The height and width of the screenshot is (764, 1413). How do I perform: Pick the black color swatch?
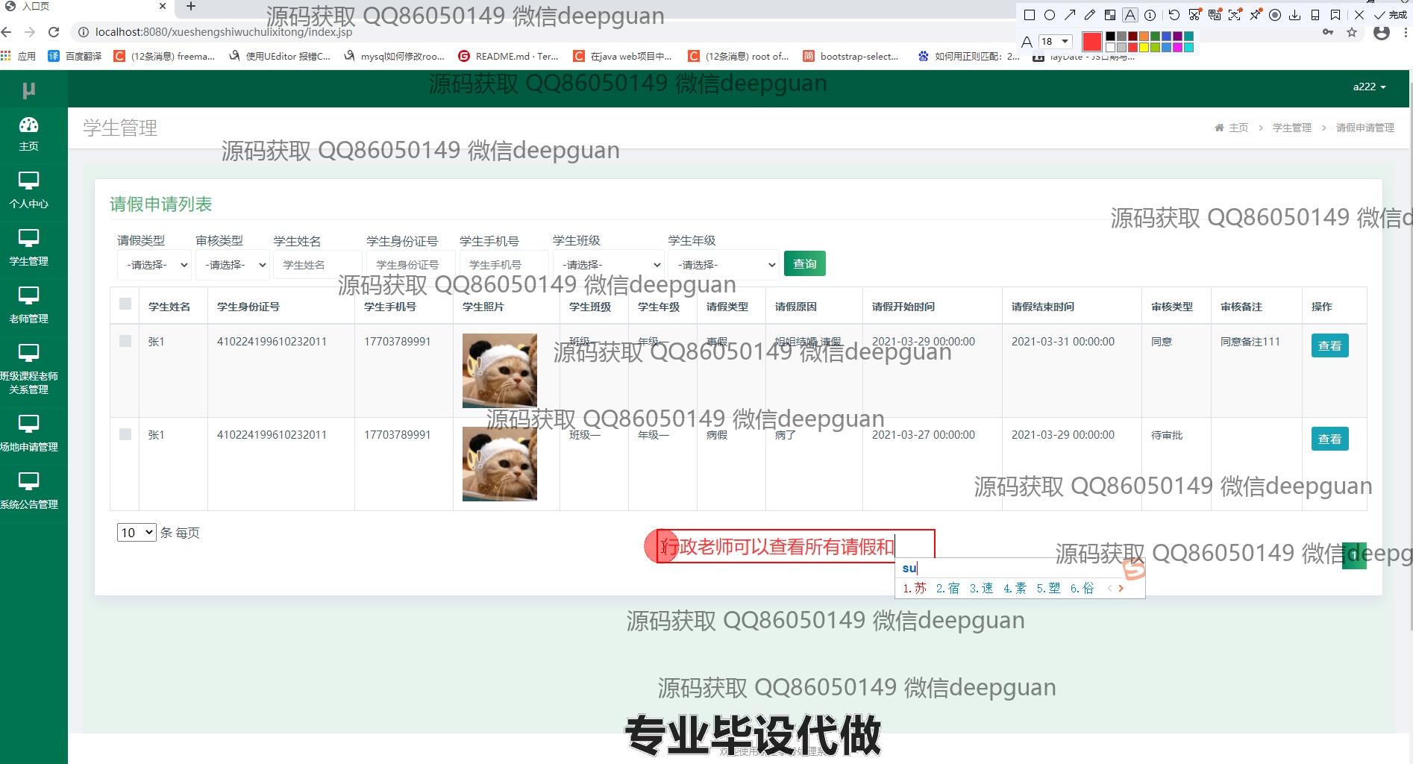(x=1111, y=37)
